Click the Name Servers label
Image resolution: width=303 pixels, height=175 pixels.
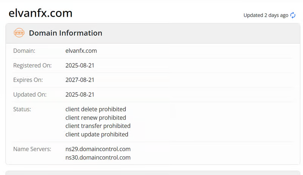[32, 149]
